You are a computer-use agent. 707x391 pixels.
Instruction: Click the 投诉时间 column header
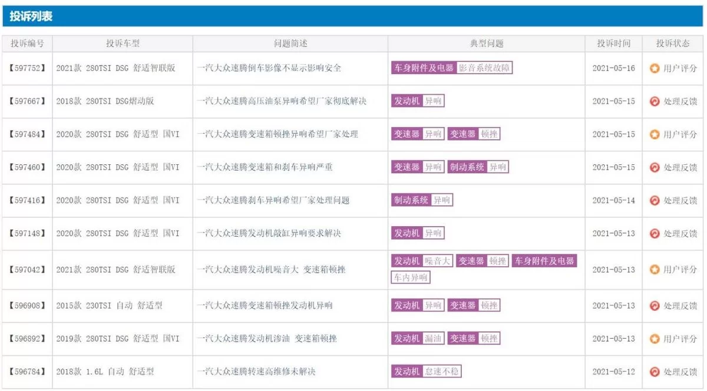pyautogui.click(x=613, y=42)
